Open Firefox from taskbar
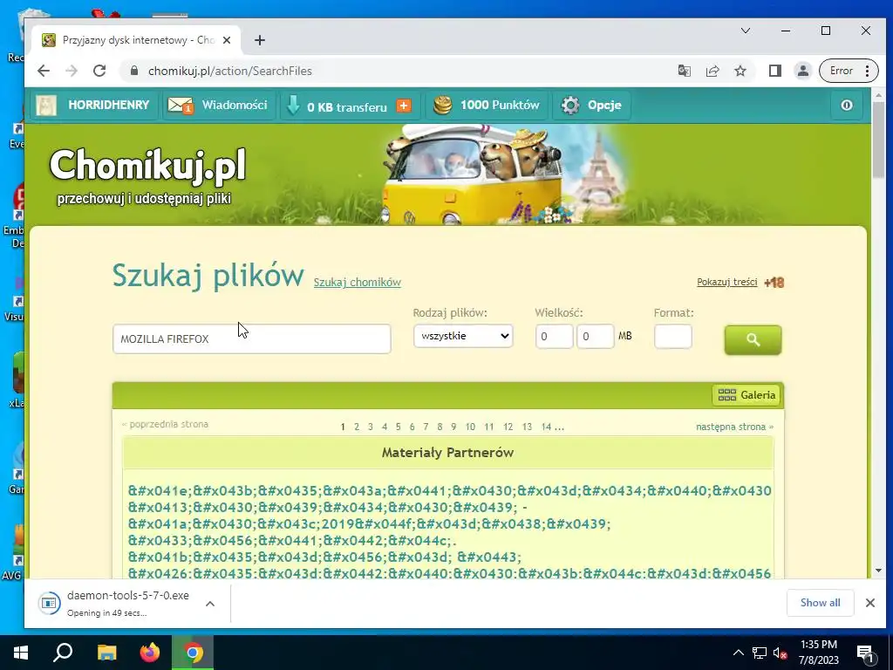The image size is (893, 670). [150, 653]
